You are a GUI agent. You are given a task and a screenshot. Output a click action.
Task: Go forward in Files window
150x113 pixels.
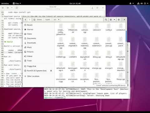tap(29, 19)
